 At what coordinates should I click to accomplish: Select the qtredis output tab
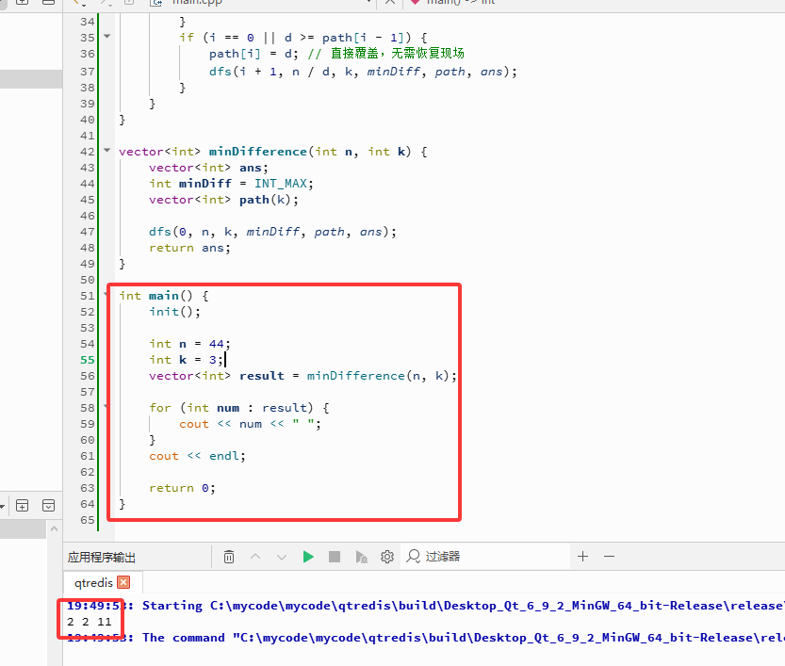(x=93, y=582)
